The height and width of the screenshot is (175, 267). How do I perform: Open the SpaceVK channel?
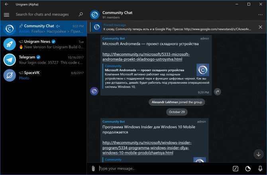[43, 76]
